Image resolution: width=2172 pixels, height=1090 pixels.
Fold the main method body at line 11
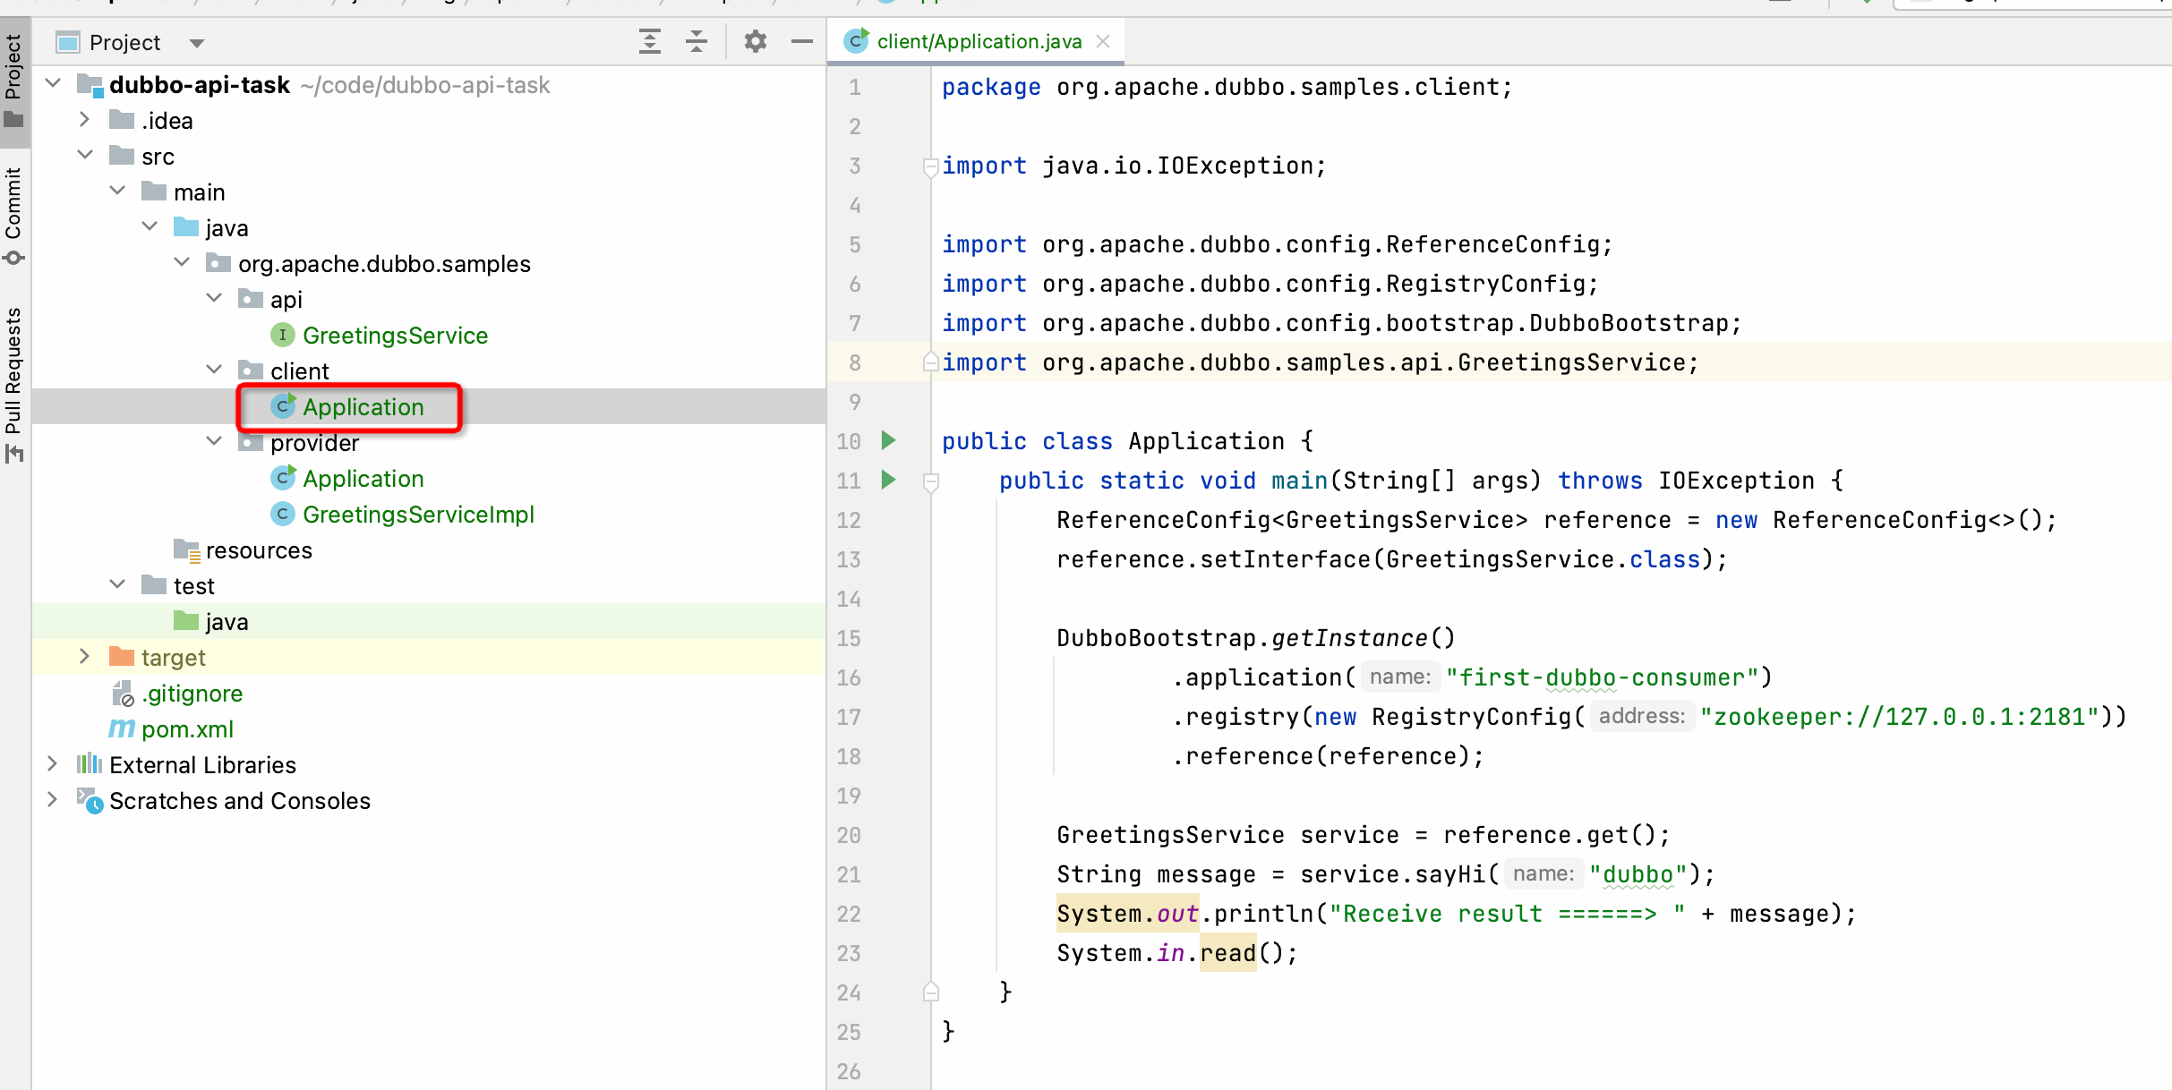click(x=930, y=481)
